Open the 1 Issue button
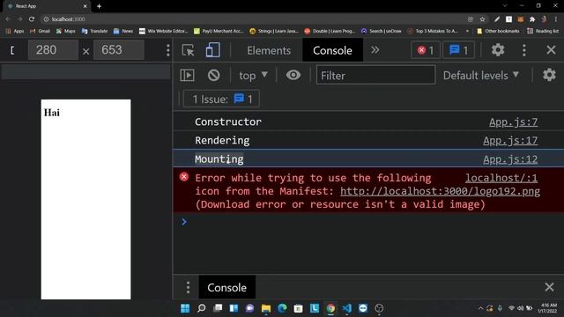 point(221,99)
